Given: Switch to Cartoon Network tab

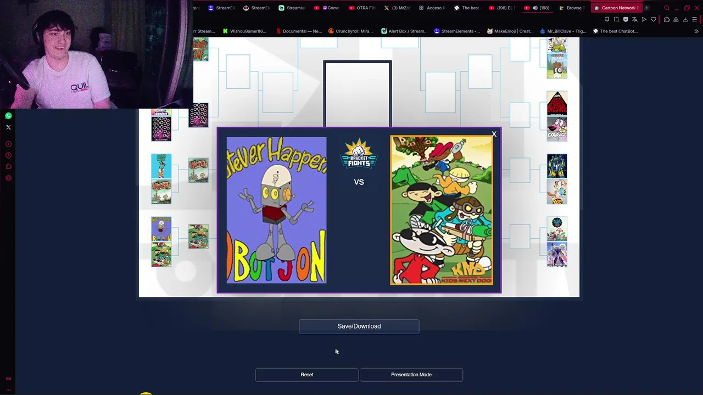Looking at the screenshot, I should coord(616,8).
